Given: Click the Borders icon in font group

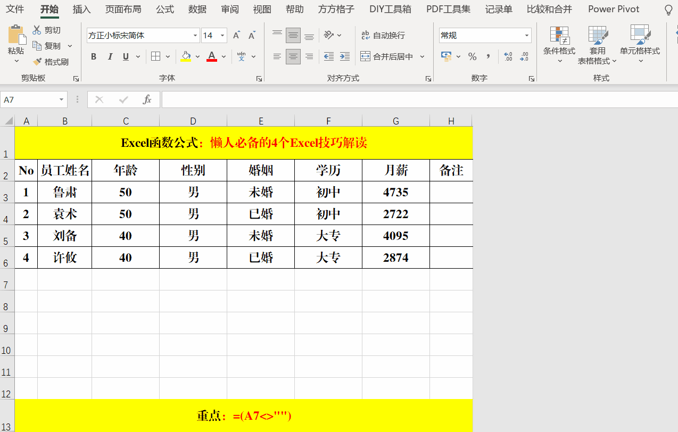Looking at the screenshot, I should 155,56.
